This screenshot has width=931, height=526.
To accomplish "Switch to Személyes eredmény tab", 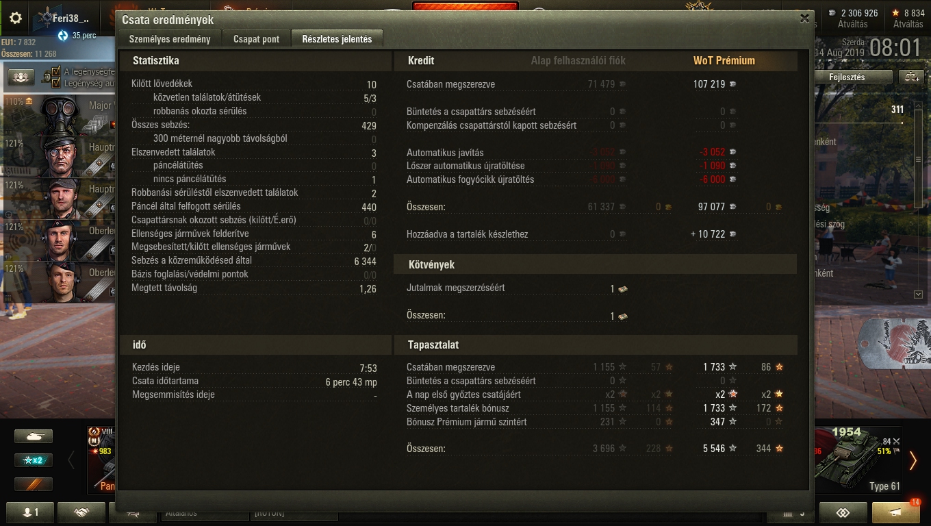I will tap(170, 39).
